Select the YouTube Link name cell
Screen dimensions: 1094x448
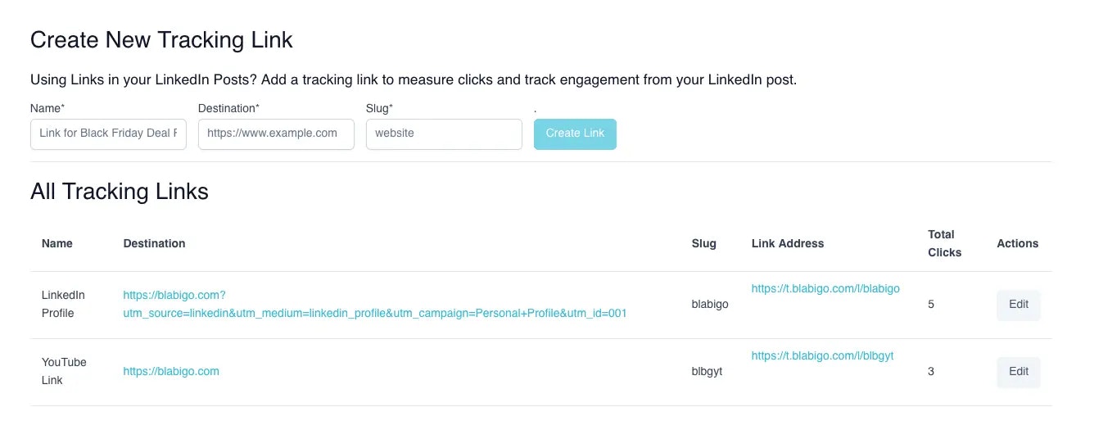pos(63,371)
